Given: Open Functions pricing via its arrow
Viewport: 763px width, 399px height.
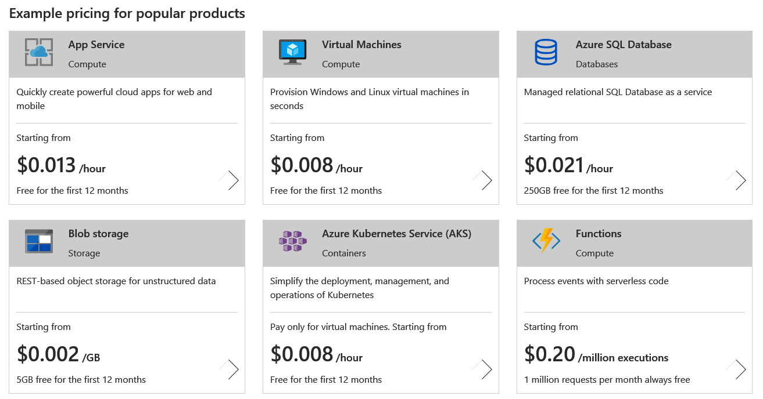Looking at the screenshot, I should [x=736, y=369].
